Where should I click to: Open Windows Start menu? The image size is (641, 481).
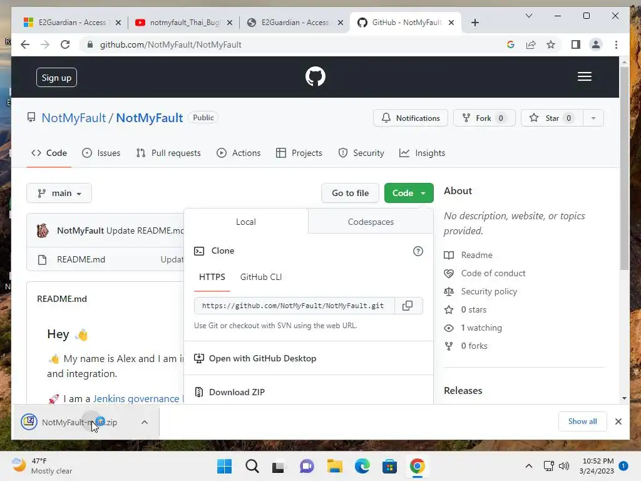224,466
